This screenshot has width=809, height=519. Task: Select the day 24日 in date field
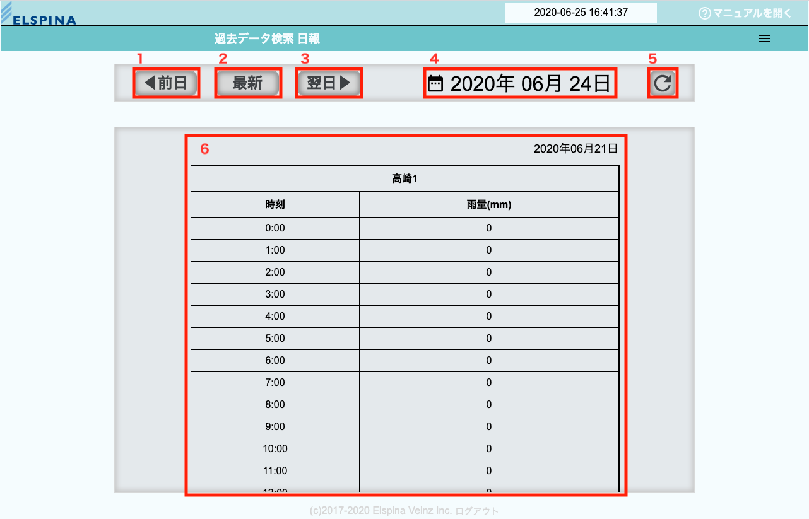[x=589, y=84]
